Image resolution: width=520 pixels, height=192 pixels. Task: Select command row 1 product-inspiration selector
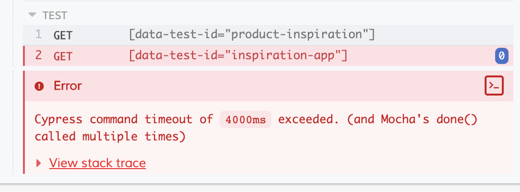tap(252, 34)
